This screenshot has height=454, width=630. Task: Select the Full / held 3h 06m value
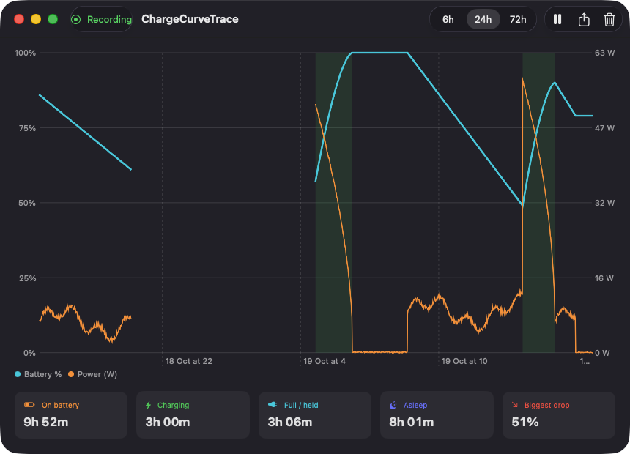pyautogui.click(x=289, y=423)
